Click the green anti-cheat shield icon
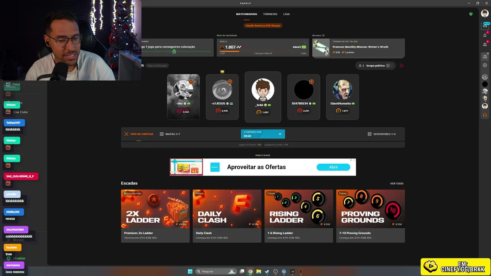The height and width of the screenshot is (276, 491). pos(471,14)
